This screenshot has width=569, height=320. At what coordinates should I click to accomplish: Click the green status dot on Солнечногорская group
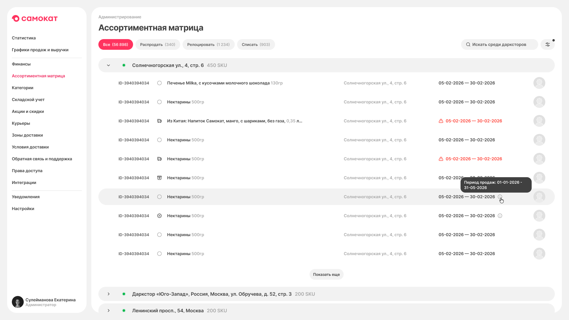click(x=124, y=65)
